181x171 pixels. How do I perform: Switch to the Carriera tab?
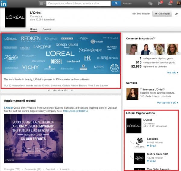[x=47, y=29]
